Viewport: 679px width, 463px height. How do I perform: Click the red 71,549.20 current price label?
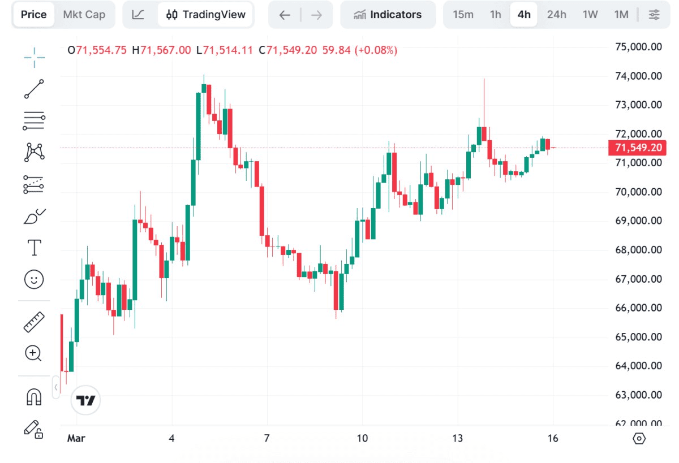636,148
